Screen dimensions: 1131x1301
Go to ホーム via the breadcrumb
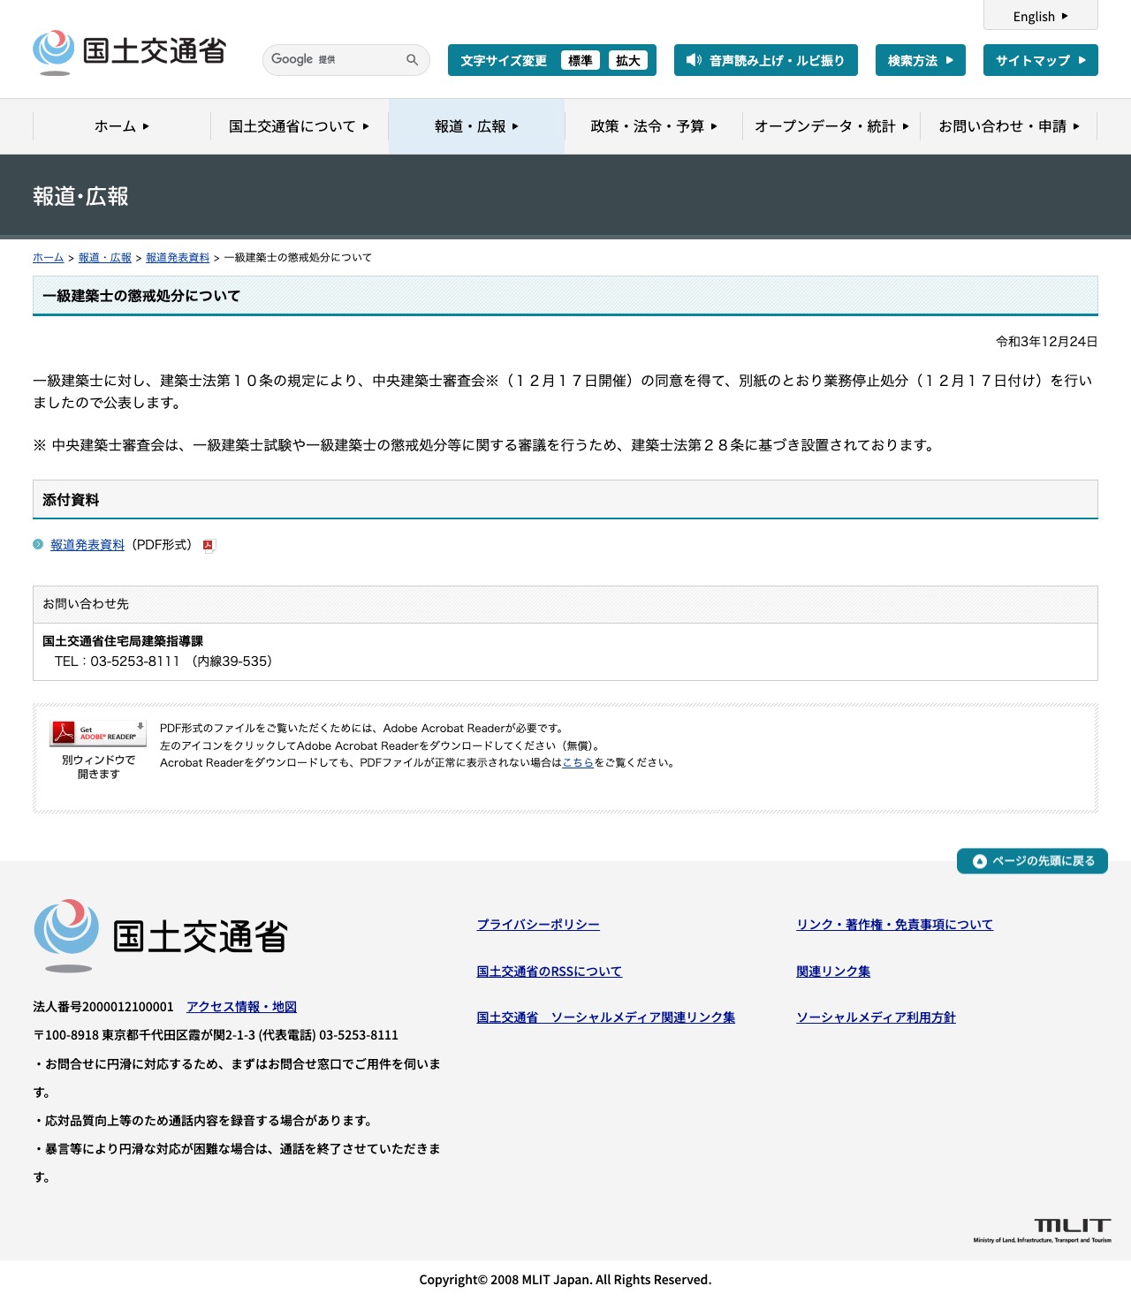(x=48, y=258)
